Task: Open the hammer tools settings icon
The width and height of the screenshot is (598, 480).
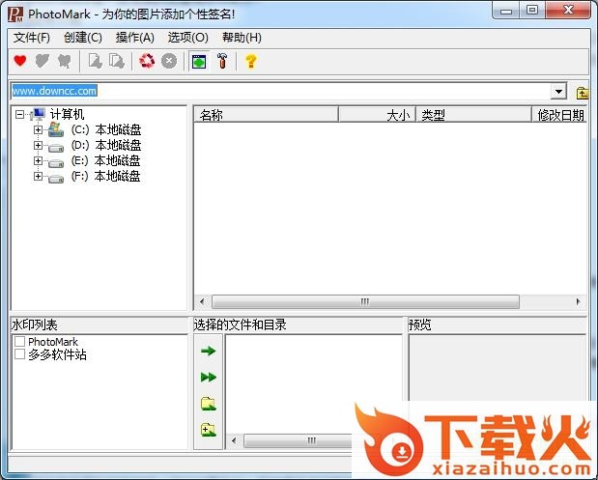Action: [222, 61]
